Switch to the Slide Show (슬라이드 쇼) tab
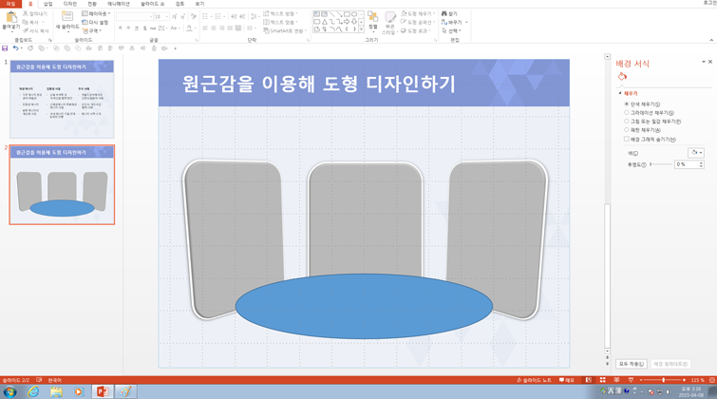Viewport: 717px width, 399px height. click(152, 4)
